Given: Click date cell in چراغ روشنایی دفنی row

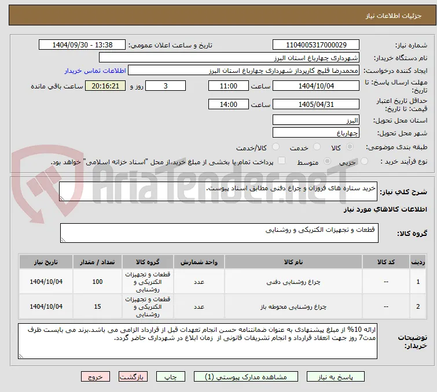Looking at the screenshot, I should point(46,282).
